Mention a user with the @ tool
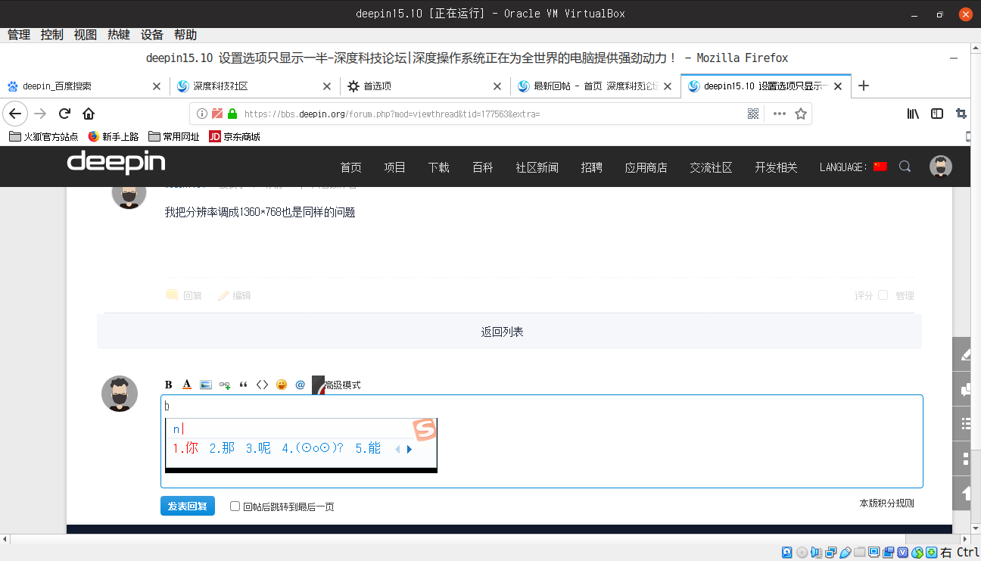Image resolution: width=981 pixels, height=561 pixels. click(x=300, y=385)
